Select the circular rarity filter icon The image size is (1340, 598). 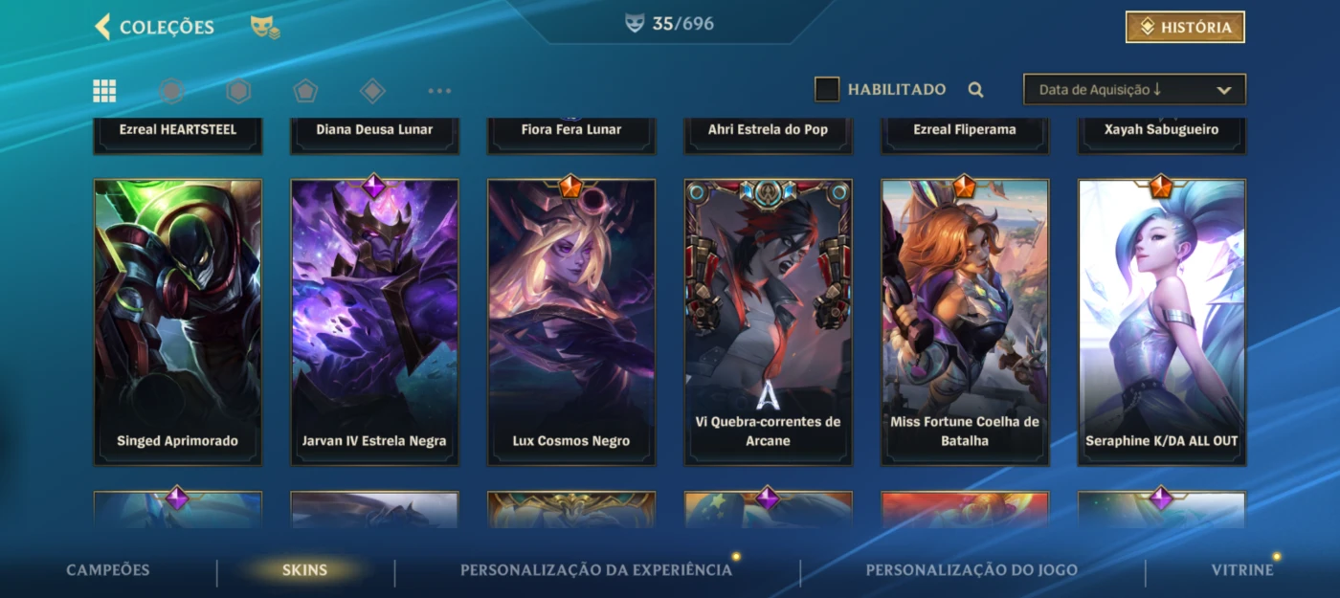click(171, 91)
